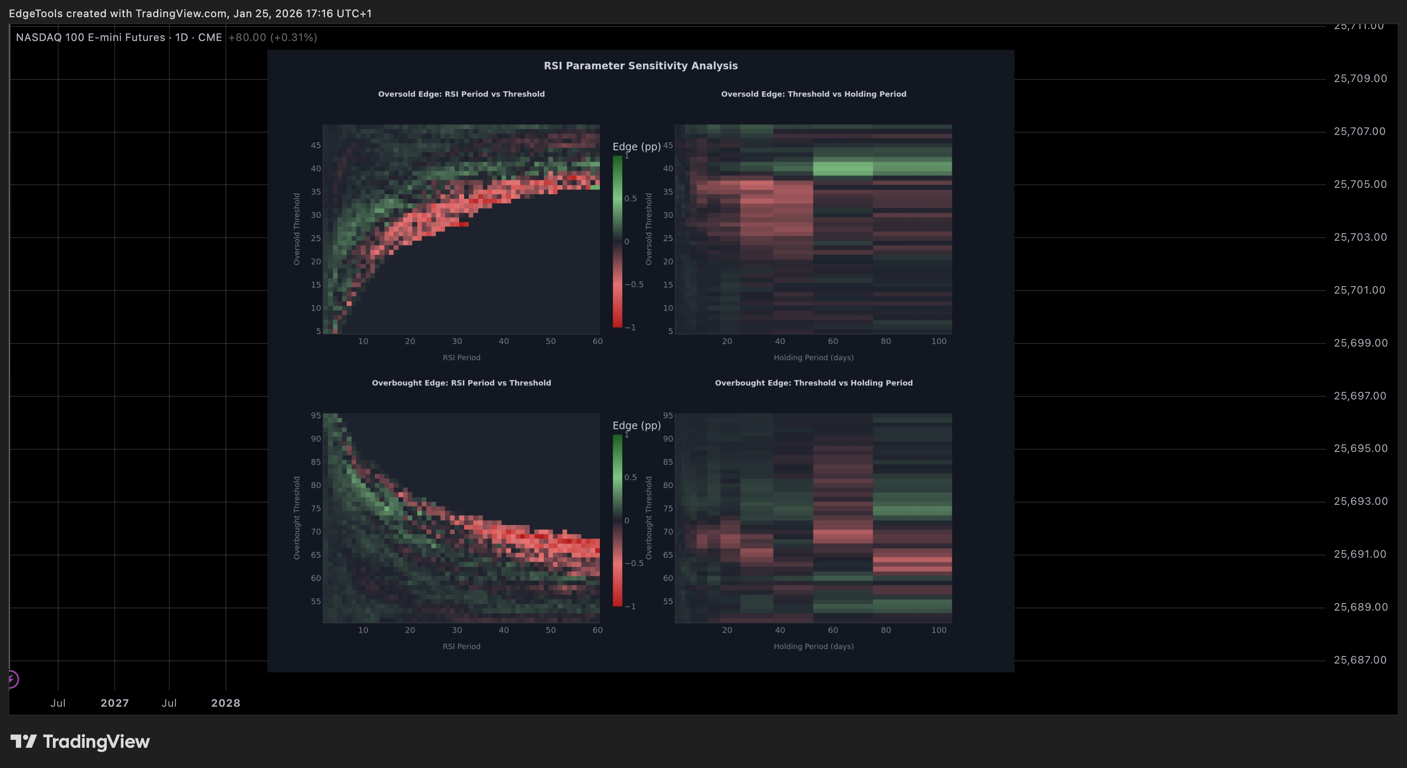Click the Oversold Edge: RSI Period vs Threshold title

pyautogui.click(x=461, y=94)
